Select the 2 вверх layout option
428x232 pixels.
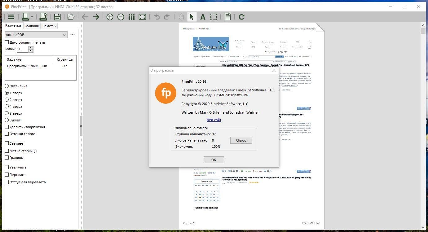[7, 100]
